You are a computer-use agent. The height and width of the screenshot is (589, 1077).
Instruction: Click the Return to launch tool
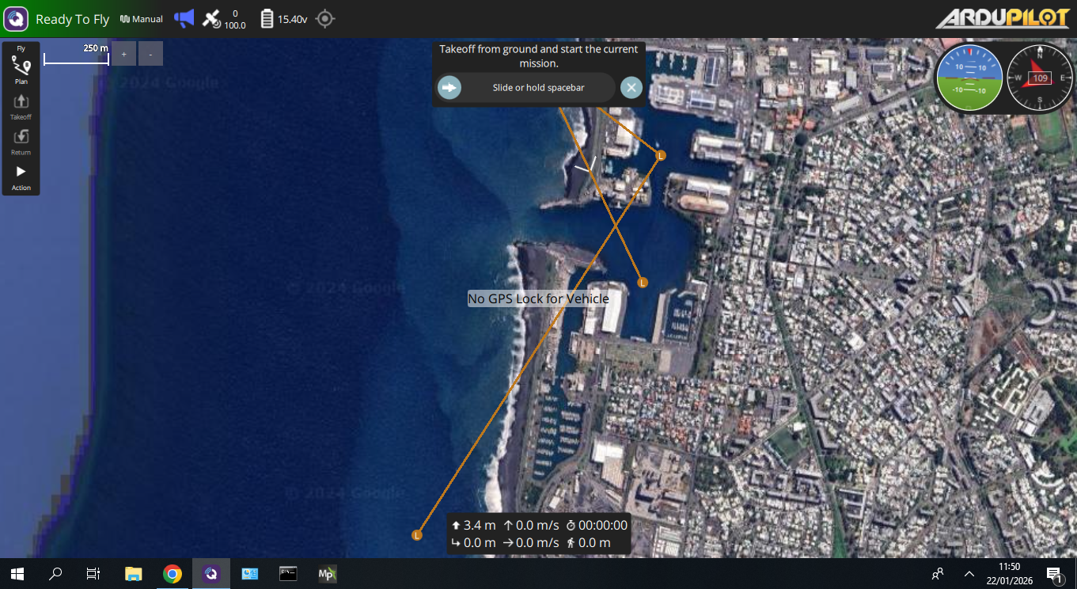[21, 141]
